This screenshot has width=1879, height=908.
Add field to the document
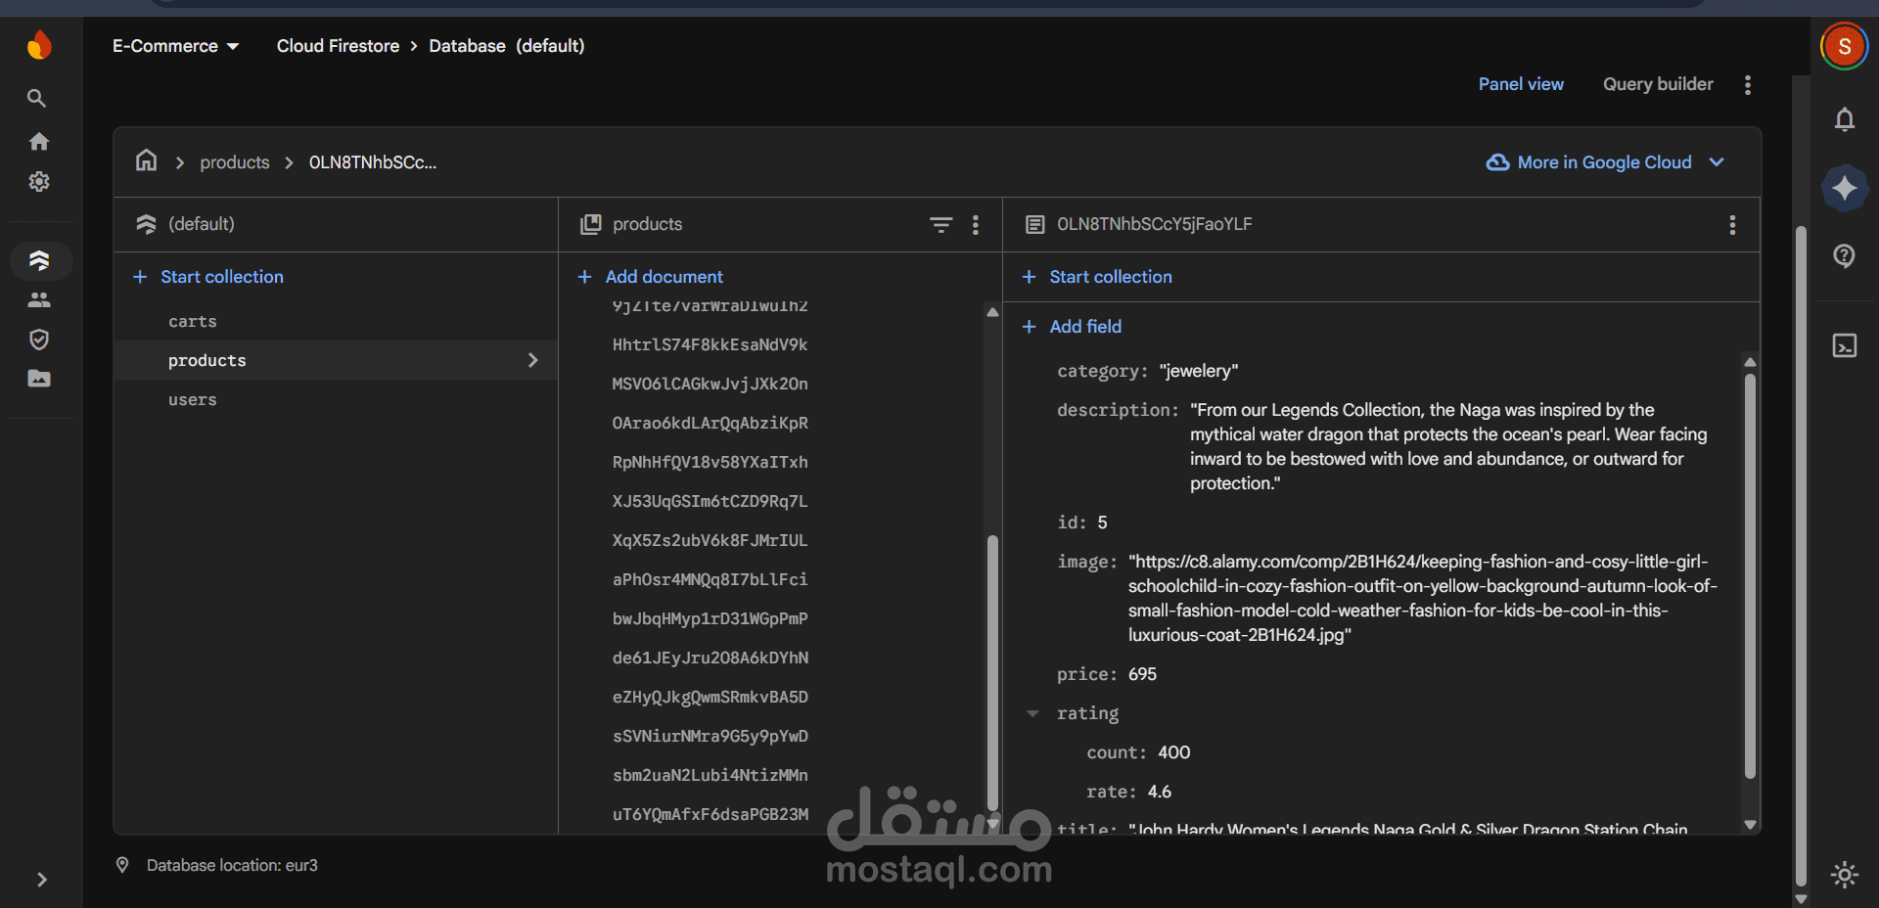(x=1072, y=327)
